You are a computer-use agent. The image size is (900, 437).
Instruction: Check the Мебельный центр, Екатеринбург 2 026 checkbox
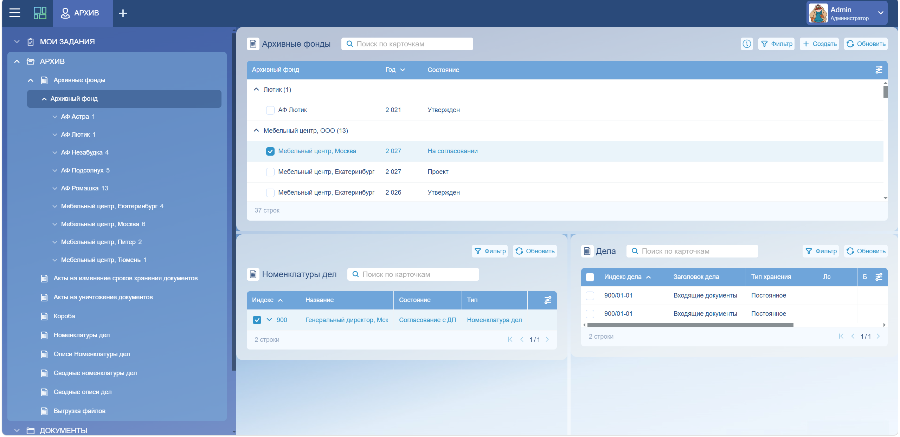(x=270, y=193)
